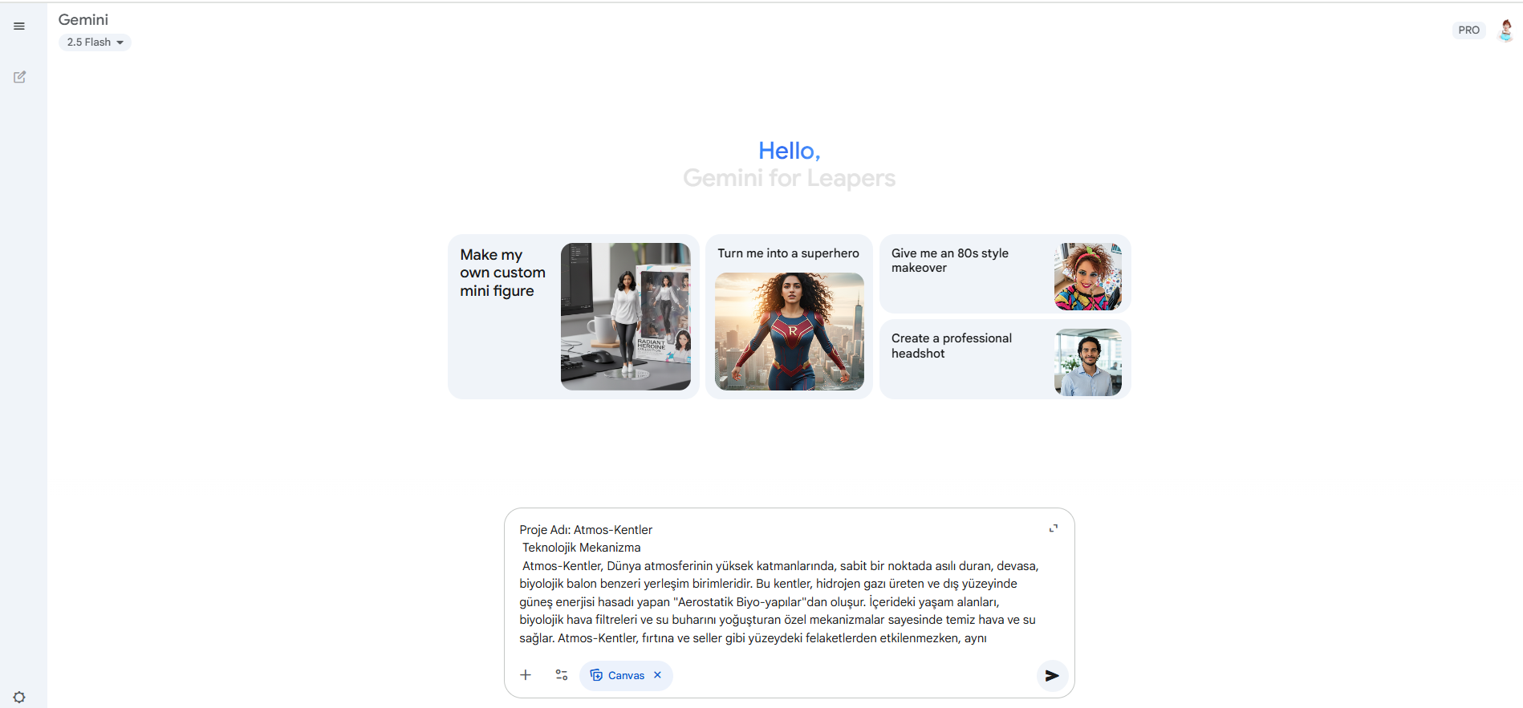Open settings gear in sidebar
The image size is (1523, 708).
19,697
